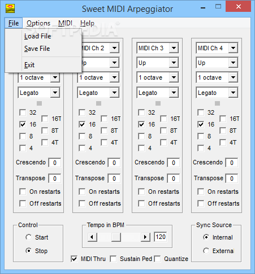Open the 1 octave dropdown in first column

tap(55, 77)
